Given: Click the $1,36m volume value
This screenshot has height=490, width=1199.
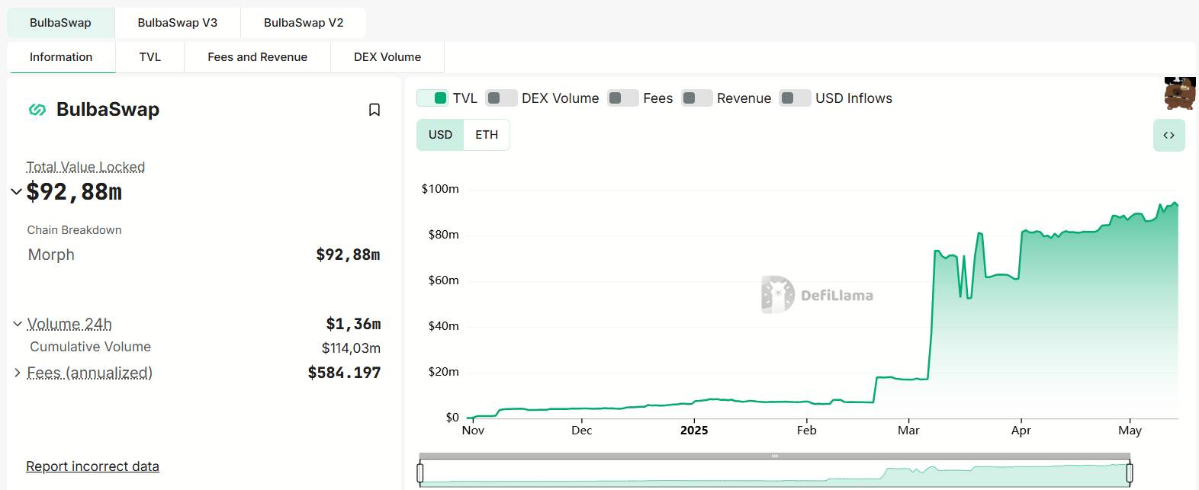Looking at the screenshot, I should coord(353,324).
